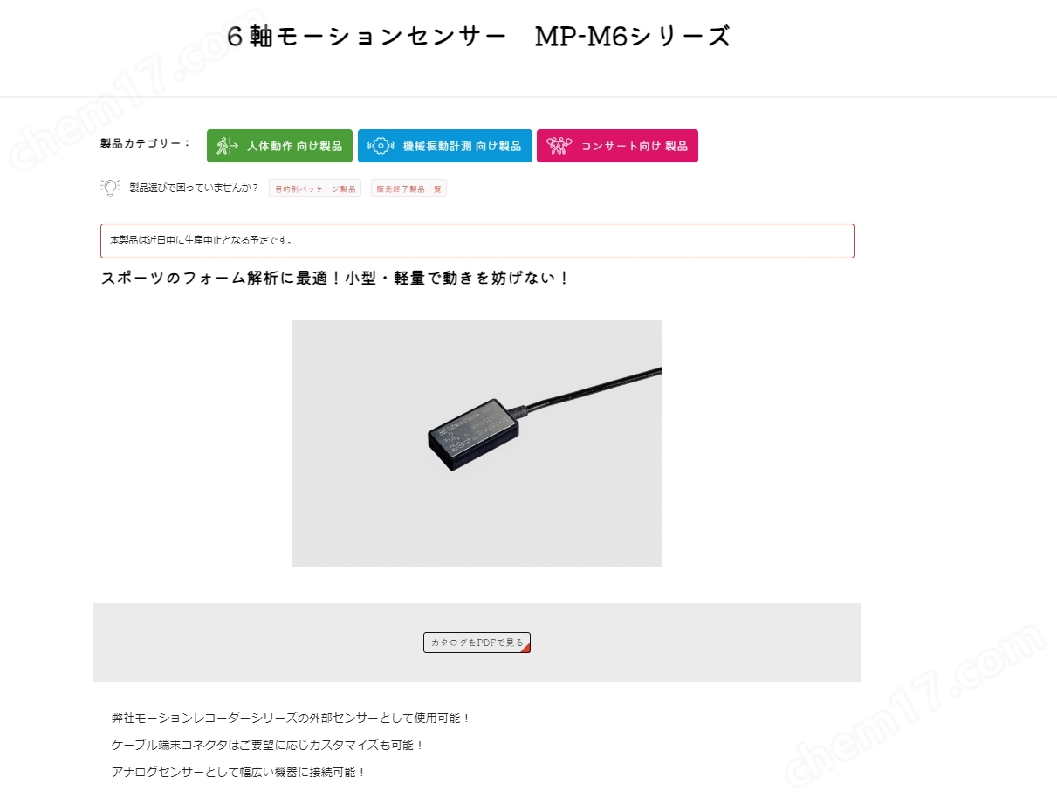Click 製品選びで困っていませんか text
This screenshot has height=798, width=1057.
195,188
